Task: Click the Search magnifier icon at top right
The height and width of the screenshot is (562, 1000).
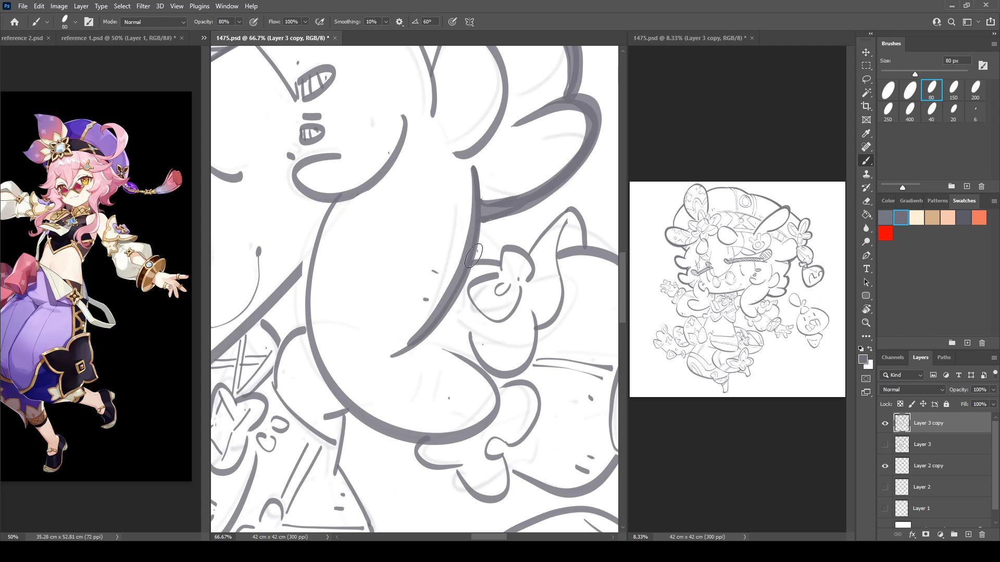Action: [x=952, y=22]
